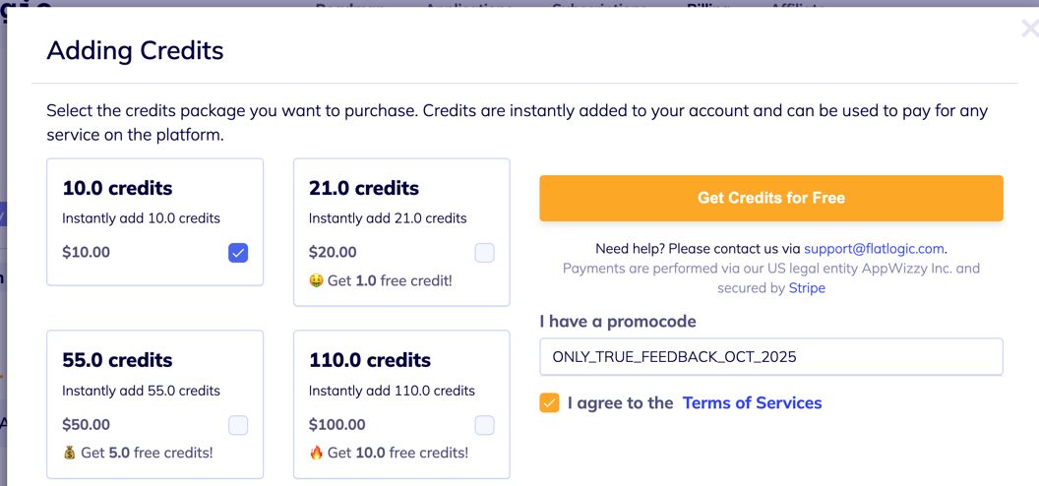Select the 21.0 credits package checkbox
Image resolution: width=1039 pixels, height=486 pixels.
click(x=484, y=253)
